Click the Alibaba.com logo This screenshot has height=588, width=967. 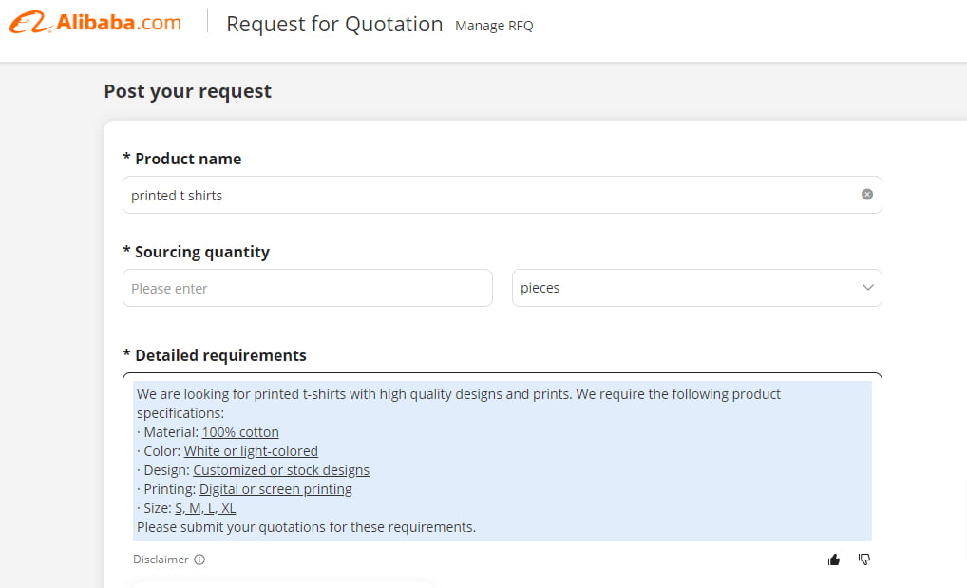pos(95,23)
